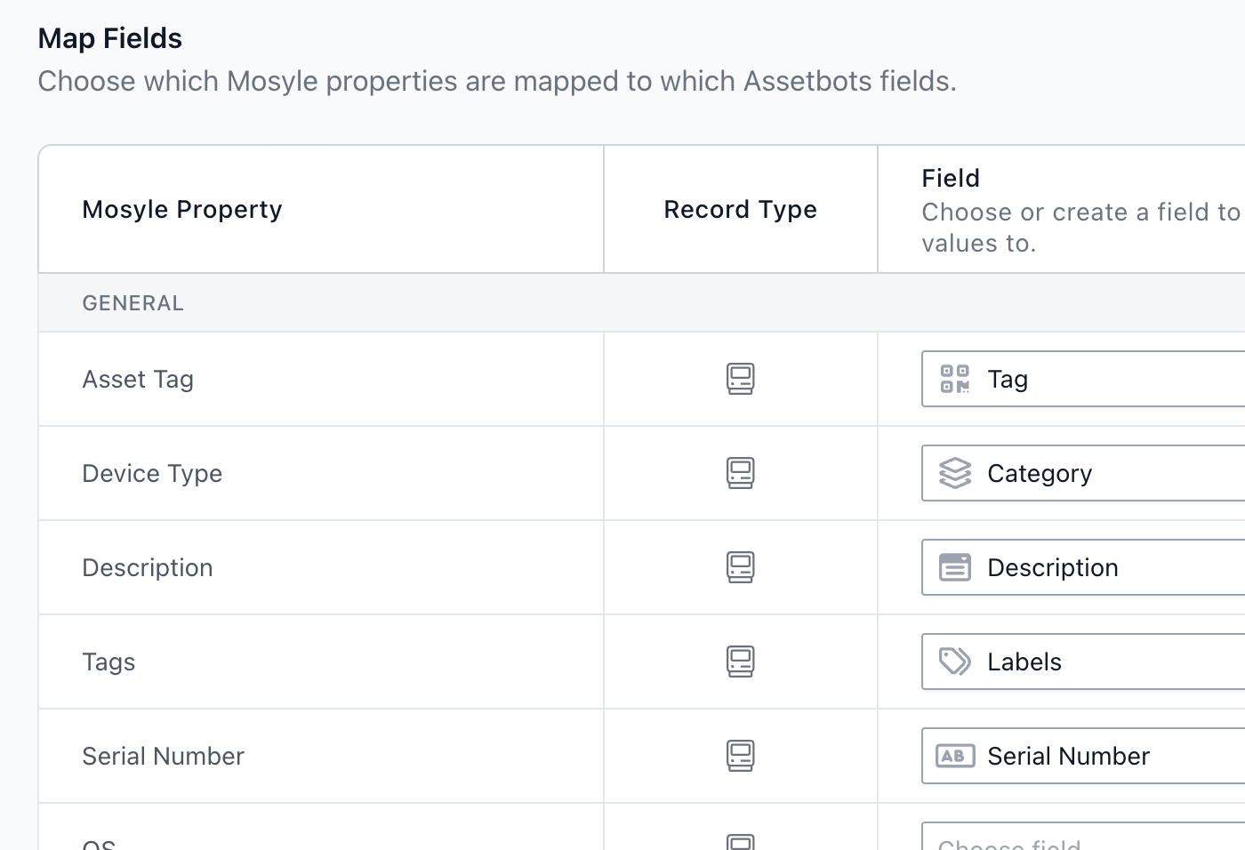The image size is (1245, 850).
Task: Click the device icon in Tags row
Action: tap(741, 662)
